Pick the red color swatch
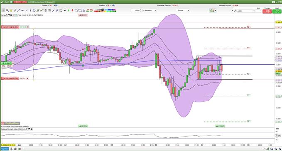Image resolution: width=282 pixels, height=151 pixels. click(96, 11)
